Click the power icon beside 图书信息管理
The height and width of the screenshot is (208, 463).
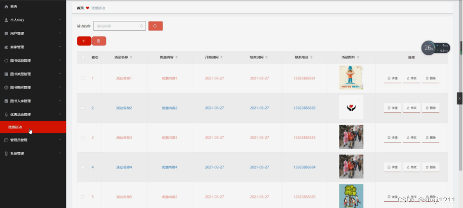click(x=6, y=61)
